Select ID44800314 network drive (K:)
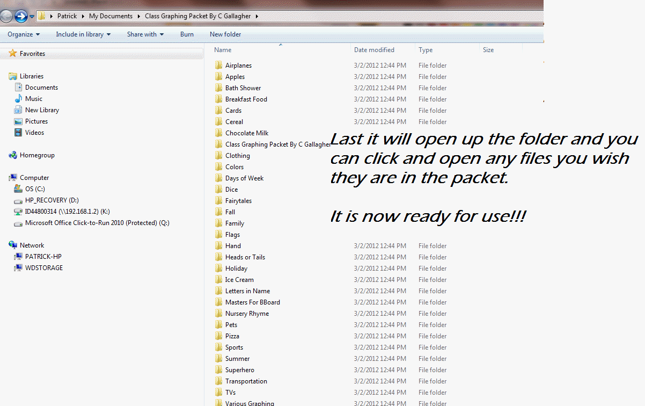 pos(67,212)
